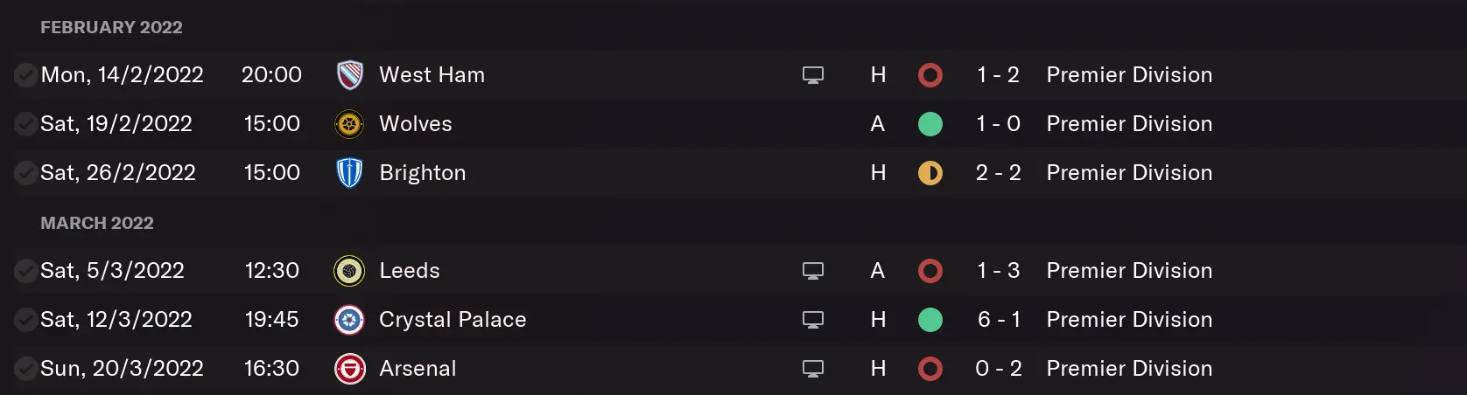Toggle the checkmark for Mon, 14/2/2022 fixture
Image resolution: width=1467 pixels, height=395 pixels.
25,75
